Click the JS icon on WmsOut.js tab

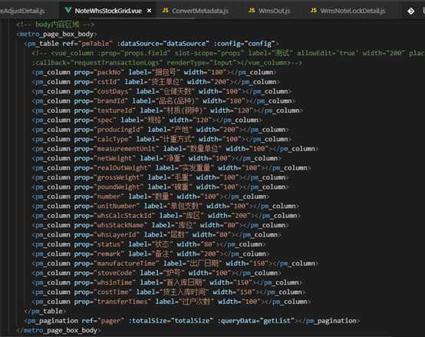(x=252, y=10)
